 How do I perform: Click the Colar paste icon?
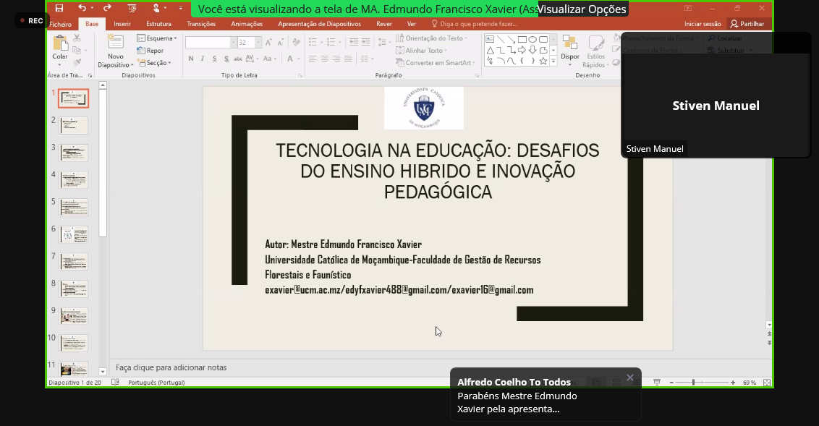tap(60, 44)
